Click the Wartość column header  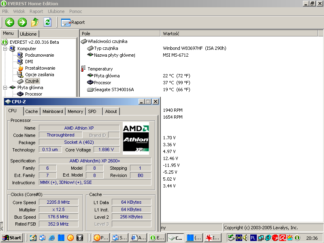point(239,34)
